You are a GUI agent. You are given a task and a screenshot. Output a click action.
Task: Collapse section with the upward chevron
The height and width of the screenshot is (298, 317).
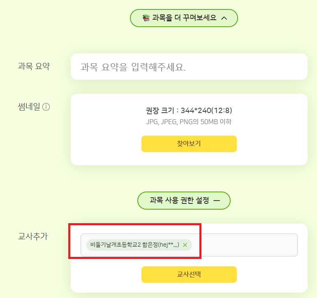(224, 18)
